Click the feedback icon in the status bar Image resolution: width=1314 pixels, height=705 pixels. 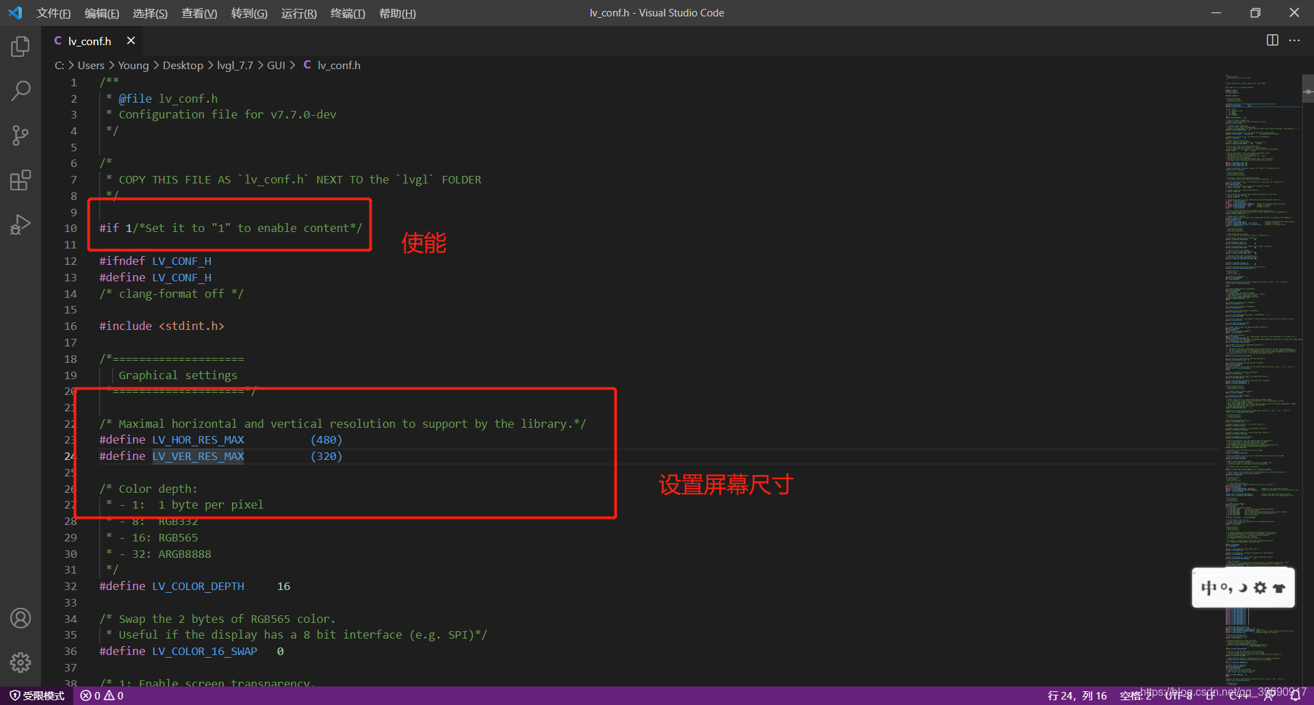(1270, 695)
